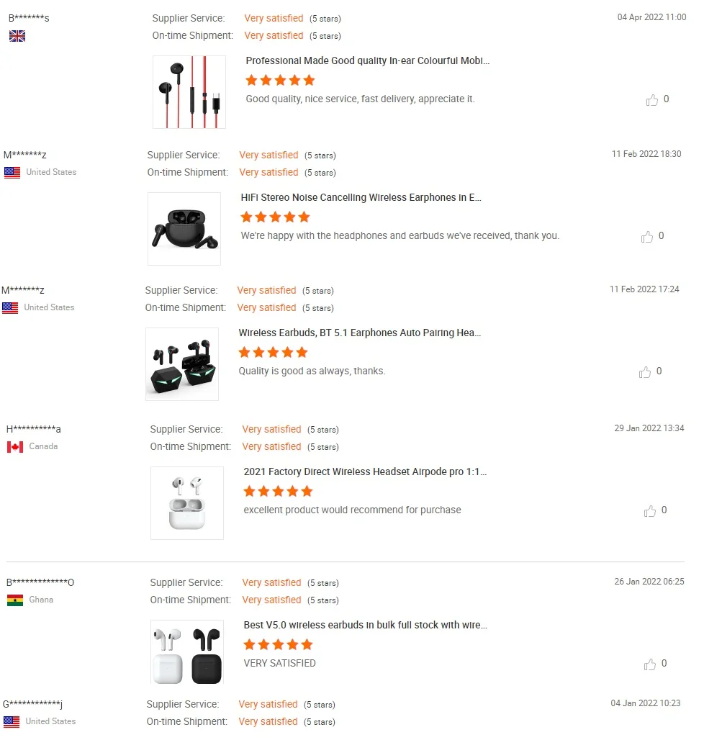The height and width of the screenshot is (740, 704).
Task: Open 'Best V5.0 wireless earbuds in bulk' link
Action: (x=365, y=626)
